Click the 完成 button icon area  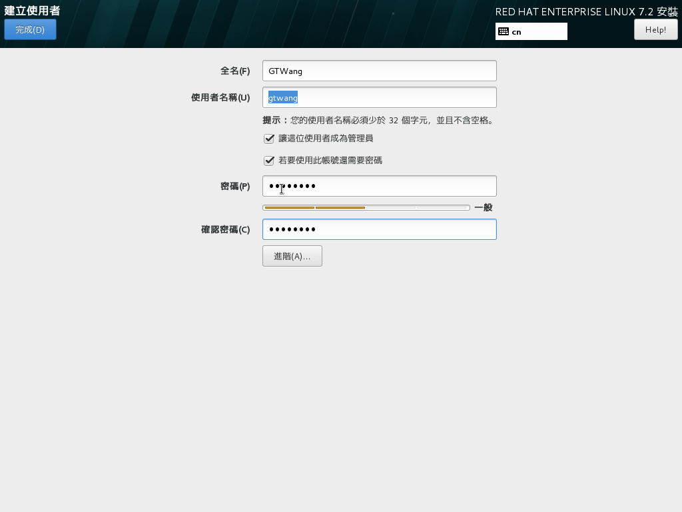(x=30, y=29)
